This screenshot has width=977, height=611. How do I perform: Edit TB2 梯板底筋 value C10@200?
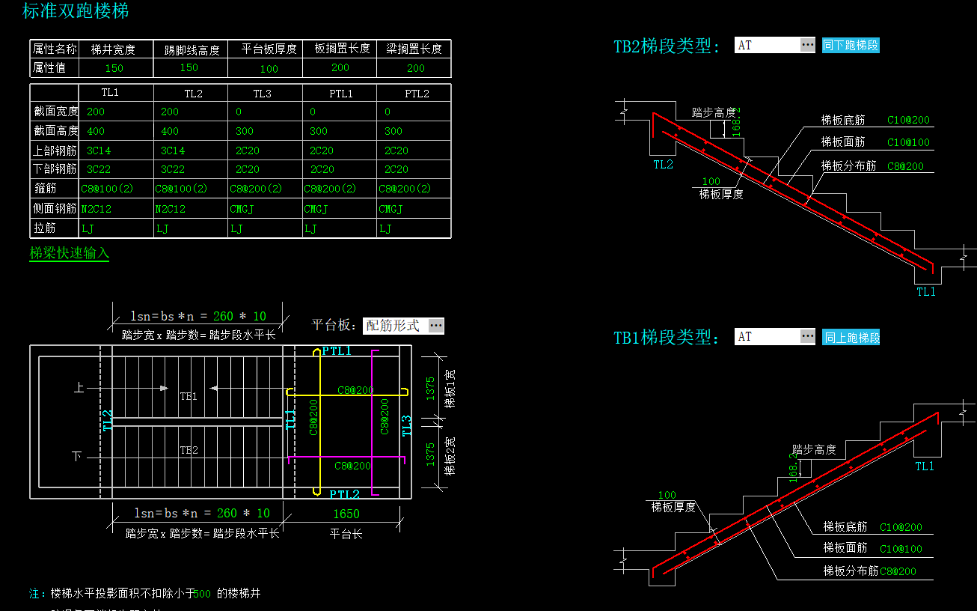(909, 121)
